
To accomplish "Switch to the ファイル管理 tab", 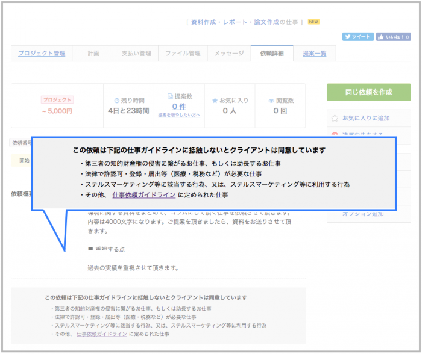I will click(183, 54).
